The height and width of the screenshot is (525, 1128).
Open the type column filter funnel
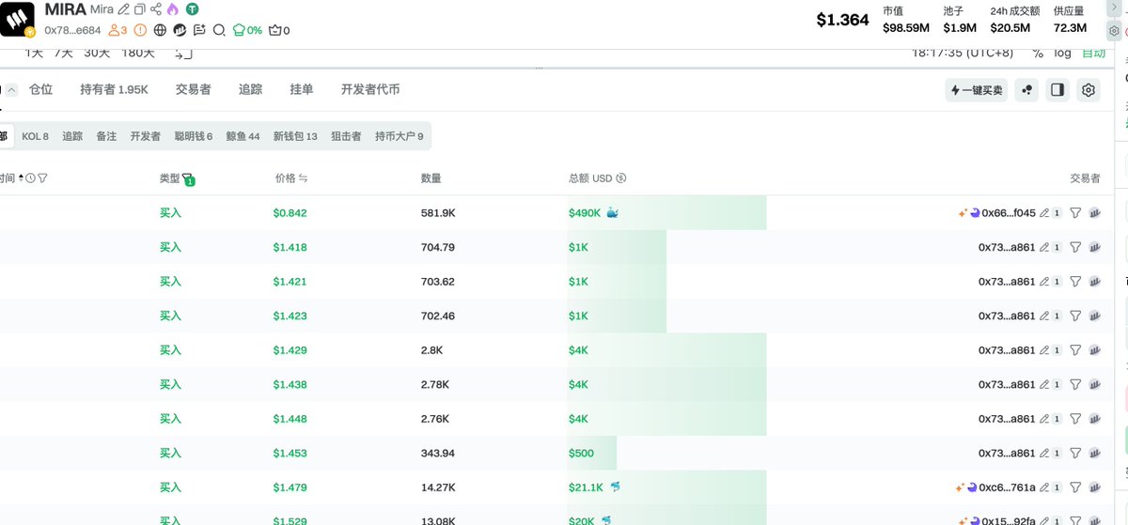[188, 178]
